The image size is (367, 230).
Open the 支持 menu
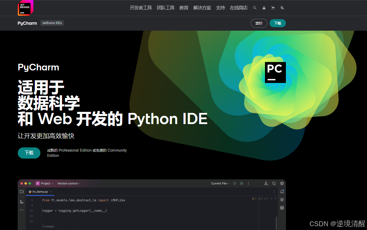coord(220,8)
